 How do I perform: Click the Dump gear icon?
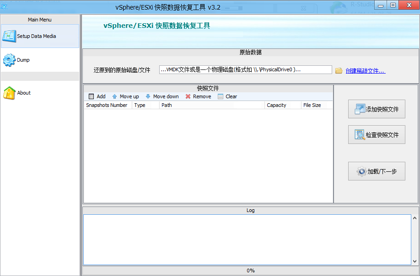pos(9,60)
